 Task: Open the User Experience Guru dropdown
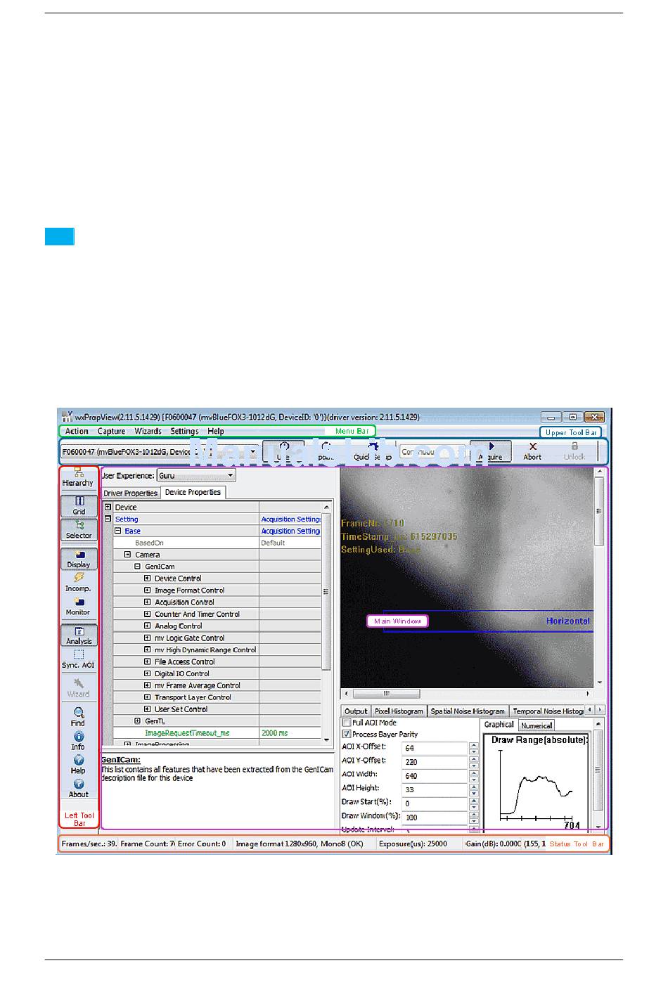click(196, 476)
